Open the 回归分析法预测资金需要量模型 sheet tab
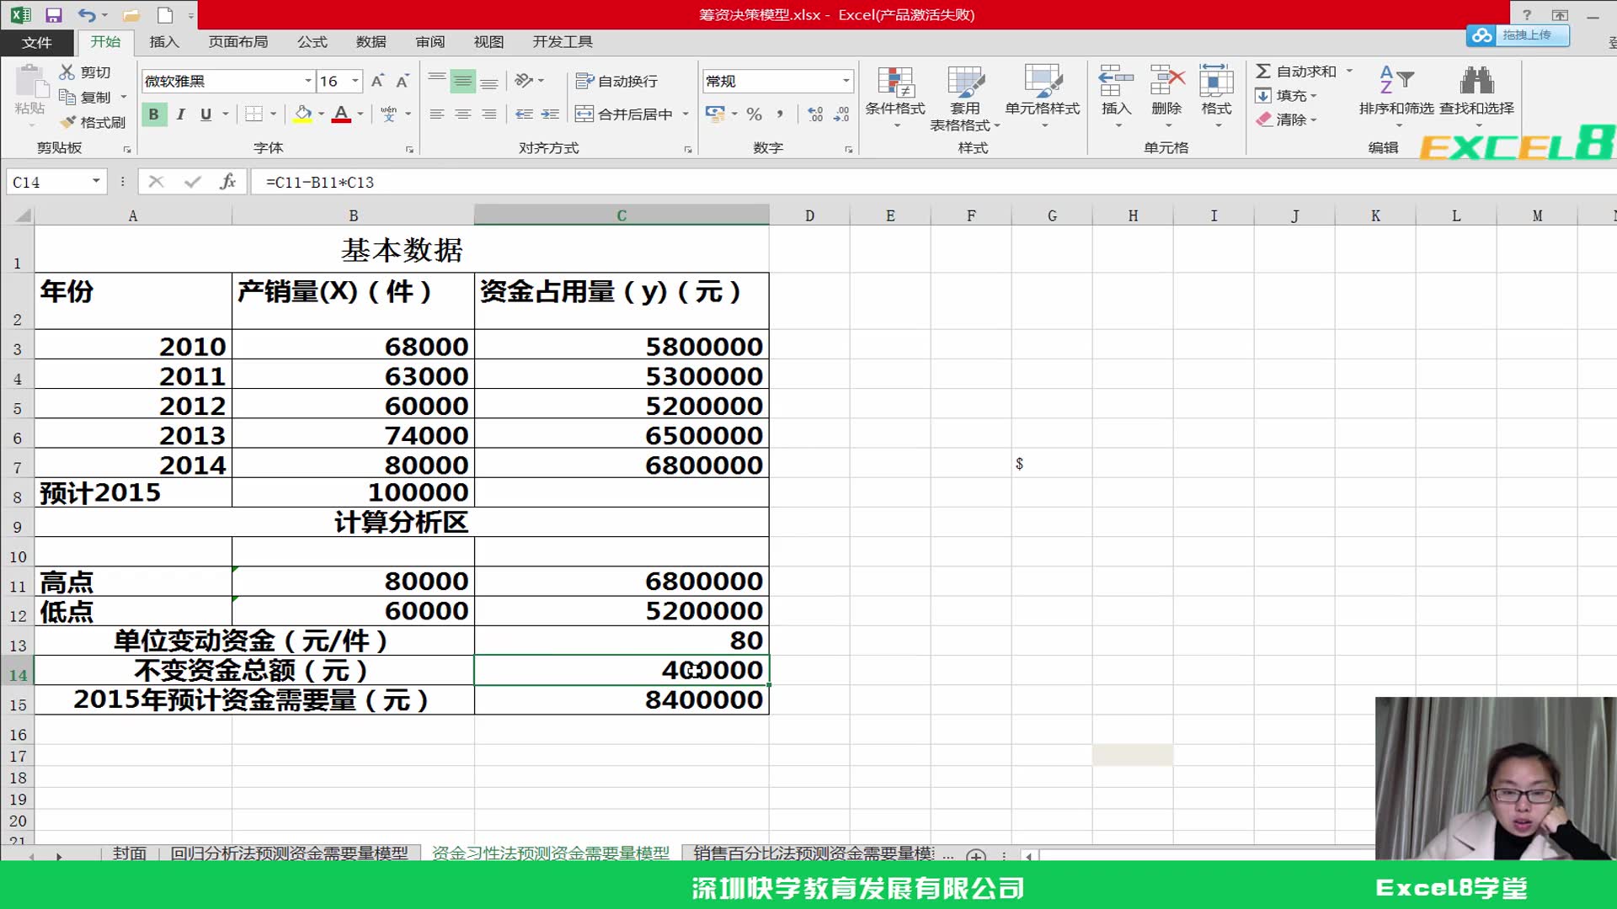Image resolution: width=1617 pixels, height=909 pixels. click(x=291, y=853)
